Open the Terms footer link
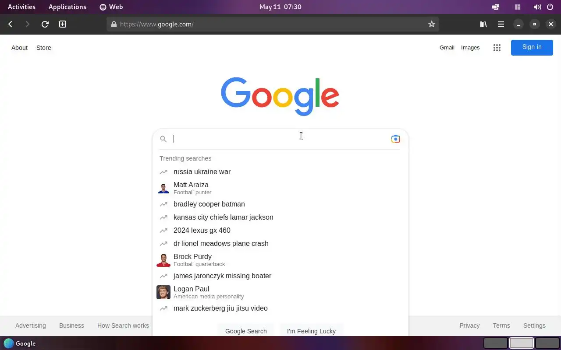Viewport: 561px width, 350px height. (501, 325)
